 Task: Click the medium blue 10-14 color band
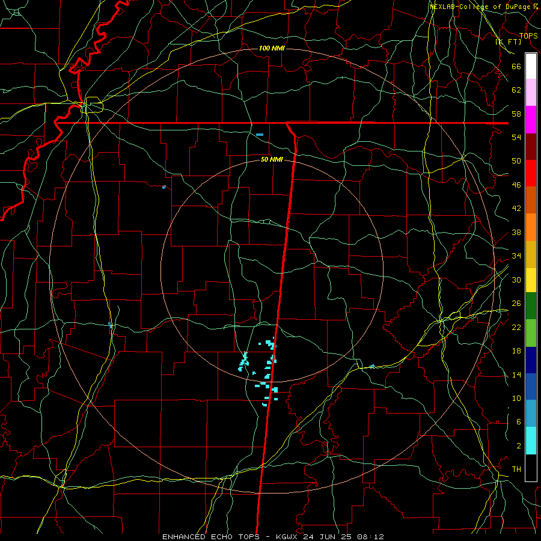click(531, 387)
